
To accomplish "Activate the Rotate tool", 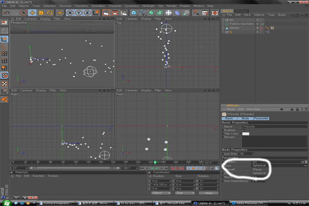I will tap(50, 13).
